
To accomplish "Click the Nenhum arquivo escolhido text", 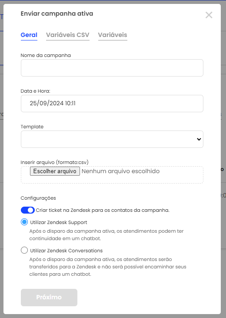I will tap(120, 171).
